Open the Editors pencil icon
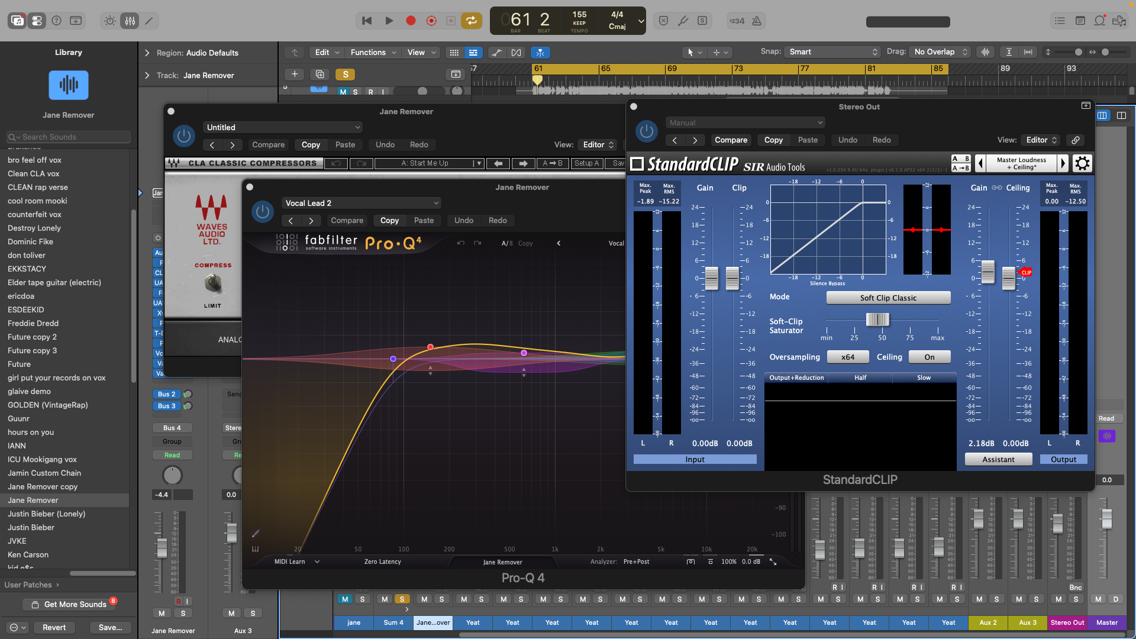1136x639 pixels. tap(149, 21)
